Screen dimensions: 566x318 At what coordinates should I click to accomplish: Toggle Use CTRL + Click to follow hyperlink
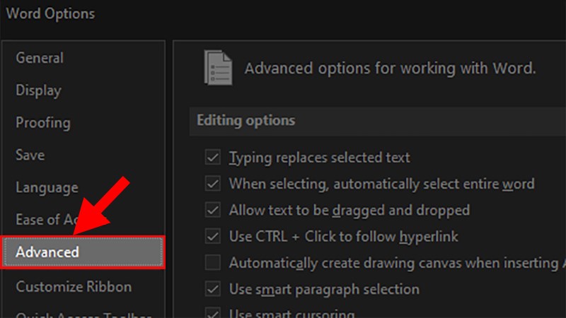[x=212, y=236]
